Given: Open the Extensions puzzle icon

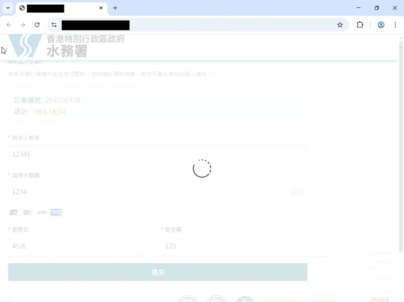Looking at the screenshot, I should (x=360, y=25).
